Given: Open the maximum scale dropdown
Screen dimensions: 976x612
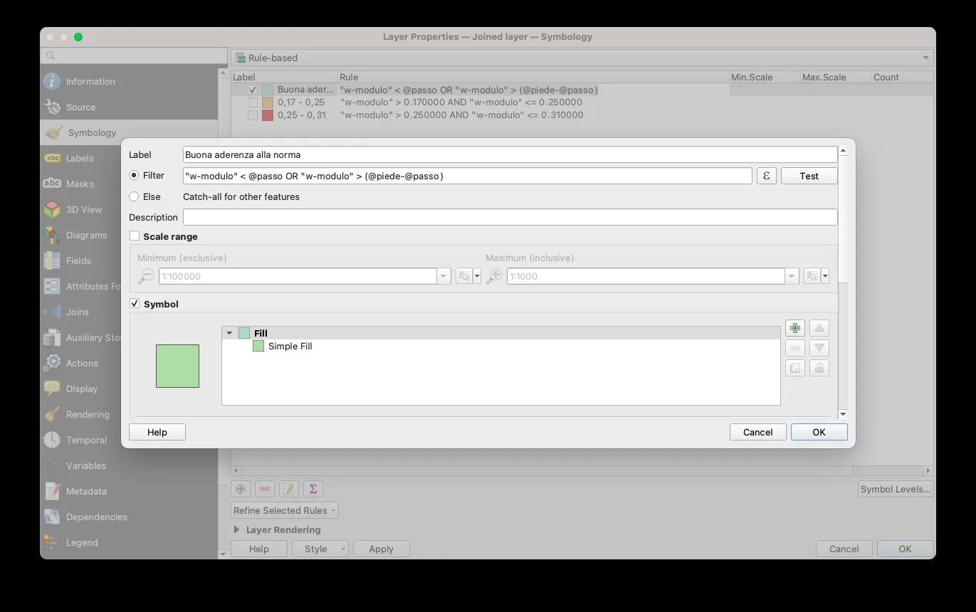Looking at the screenshot, I should [792, 276].
